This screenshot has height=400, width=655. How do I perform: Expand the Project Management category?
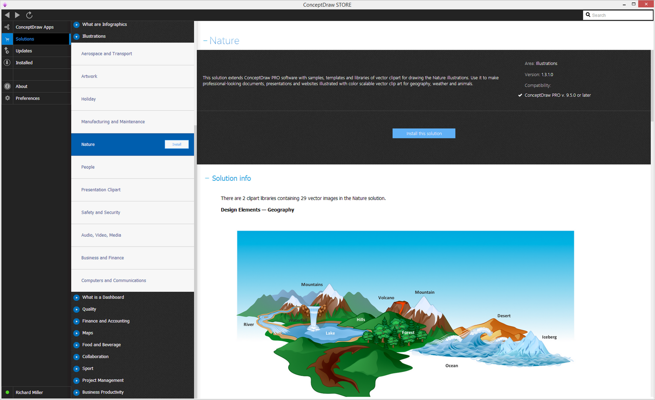(x=76, y=380)
